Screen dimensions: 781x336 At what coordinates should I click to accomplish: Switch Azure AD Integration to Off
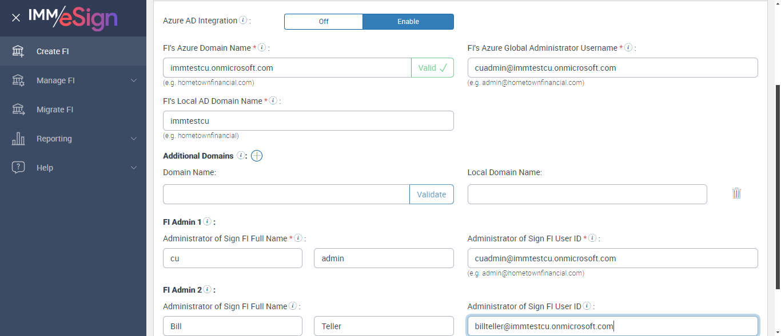324,22
